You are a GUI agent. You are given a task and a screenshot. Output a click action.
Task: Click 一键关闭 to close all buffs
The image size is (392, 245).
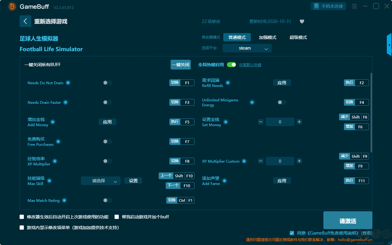point(181,65)
